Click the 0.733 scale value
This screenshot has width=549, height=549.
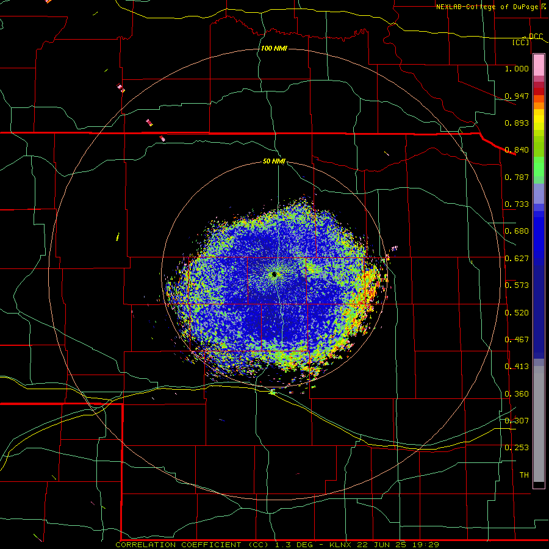[517, 204]
